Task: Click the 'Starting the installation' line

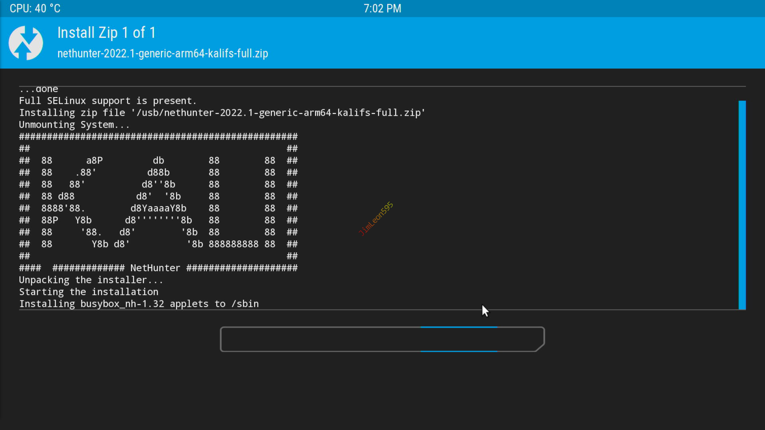Action: (89, 292)
